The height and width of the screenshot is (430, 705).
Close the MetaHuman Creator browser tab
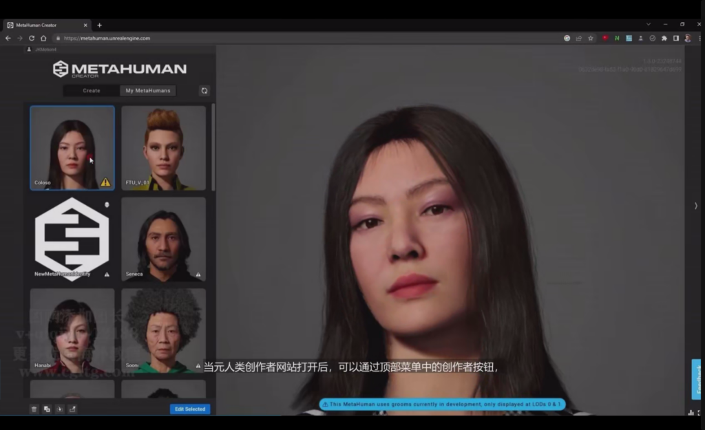[85, 25]
